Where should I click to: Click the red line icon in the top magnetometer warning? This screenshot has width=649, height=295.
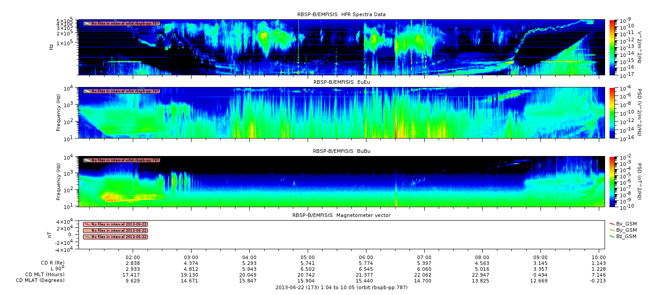(87, 224)
